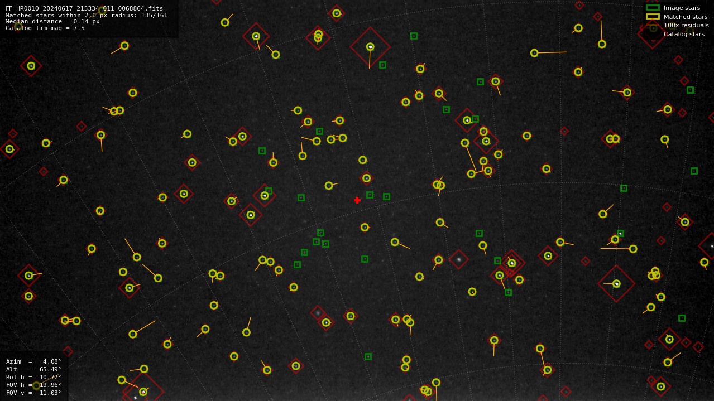Click the 'Rot h = -10.77°' readout
The width and height of the screenshot is (714, 401).
(x=33, y=377)
